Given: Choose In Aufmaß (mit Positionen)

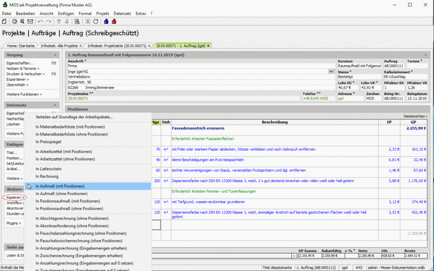Looking at the screenshot, I should 88,186.
